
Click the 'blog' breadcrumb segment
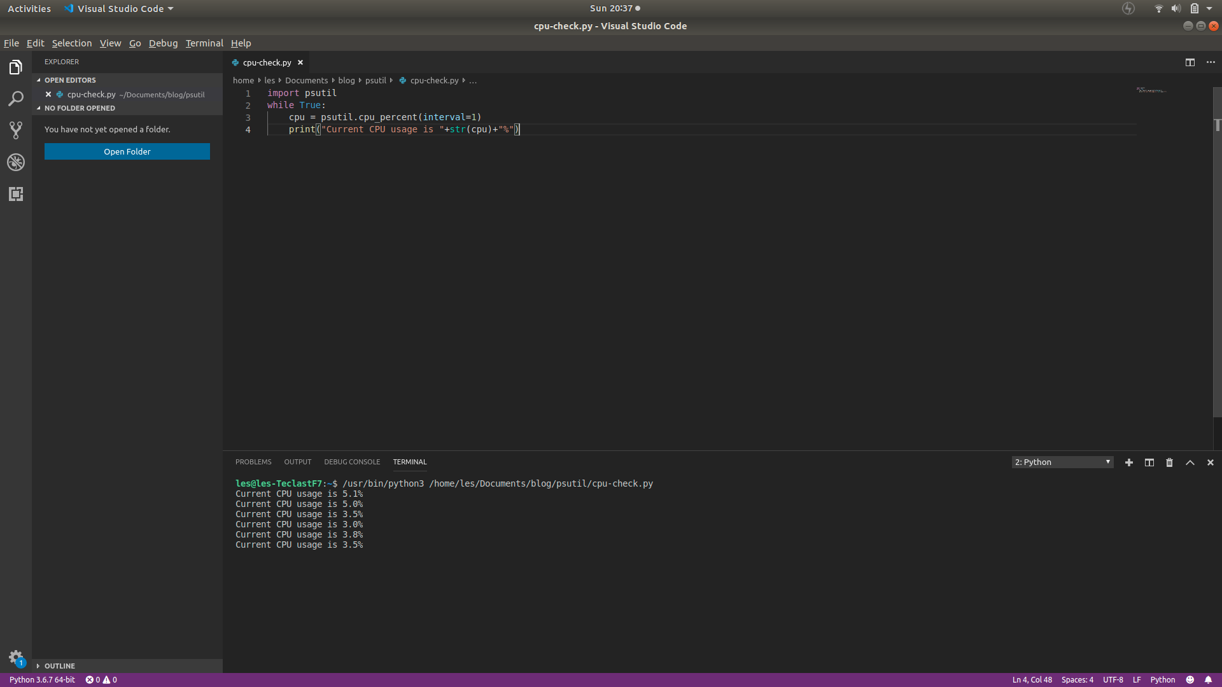click(x=346, y=81)
